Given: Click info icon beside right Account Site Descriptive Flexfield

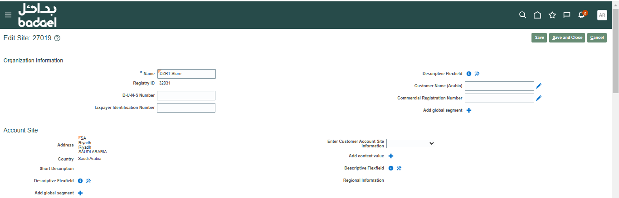Looking at the screenshot, I should [391, 168].
